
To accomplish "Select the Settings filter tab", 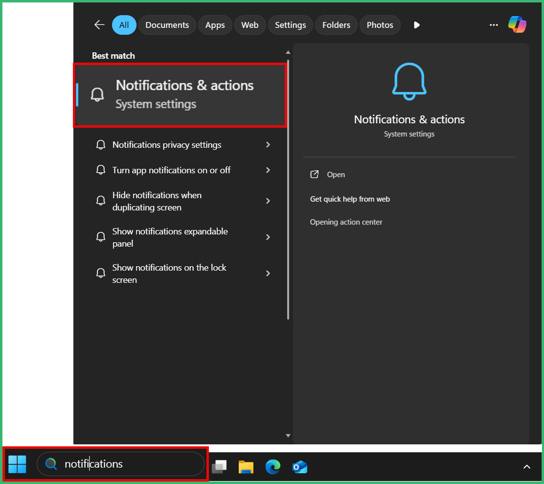I will [x=291, y=25].
